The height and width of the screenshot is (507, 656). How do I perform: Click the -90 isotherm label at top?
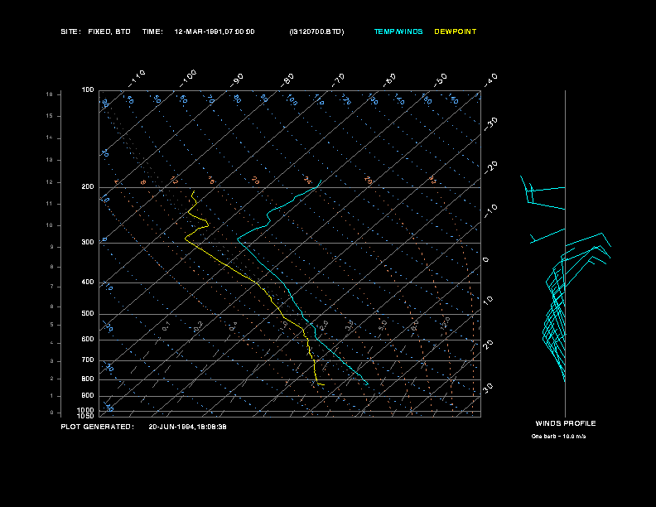[x=237, y=80]
